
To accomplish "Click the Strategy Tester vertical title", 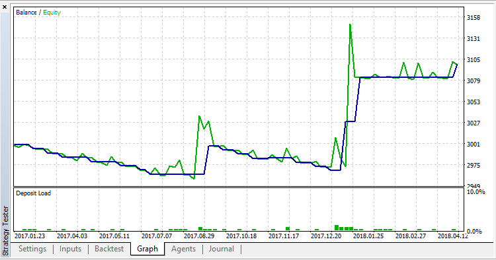I will coord(5,230).
